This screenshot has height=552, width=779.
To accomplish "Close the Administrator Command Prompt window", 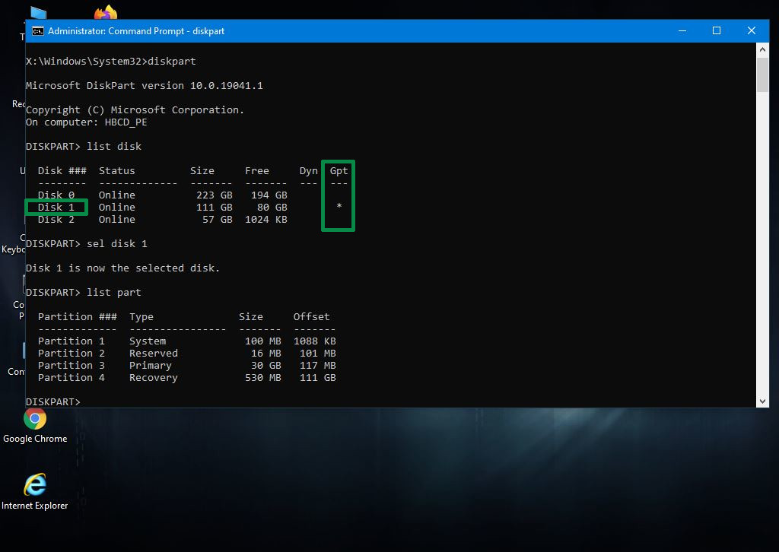I will pos(752,31).
